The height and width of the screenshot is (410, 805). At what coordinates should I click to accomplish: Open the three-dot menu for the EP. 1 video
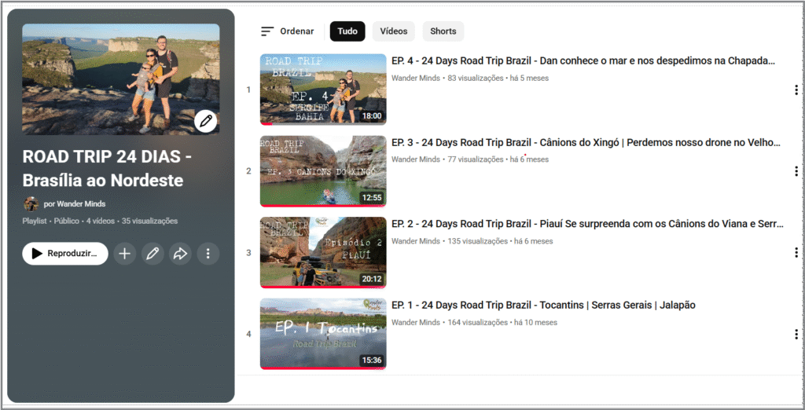[x=796, y=334]
